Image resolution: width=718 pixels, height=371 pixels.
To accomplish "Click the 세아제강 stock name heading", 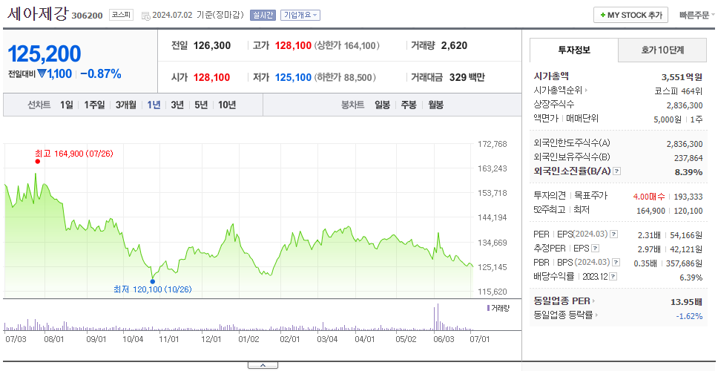I will tap(37, 14).
